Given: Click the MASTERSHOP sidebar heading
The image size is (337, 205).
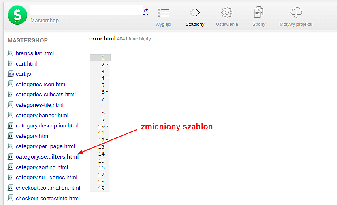Looking at the screenshot, I should [x=28, y=40].
